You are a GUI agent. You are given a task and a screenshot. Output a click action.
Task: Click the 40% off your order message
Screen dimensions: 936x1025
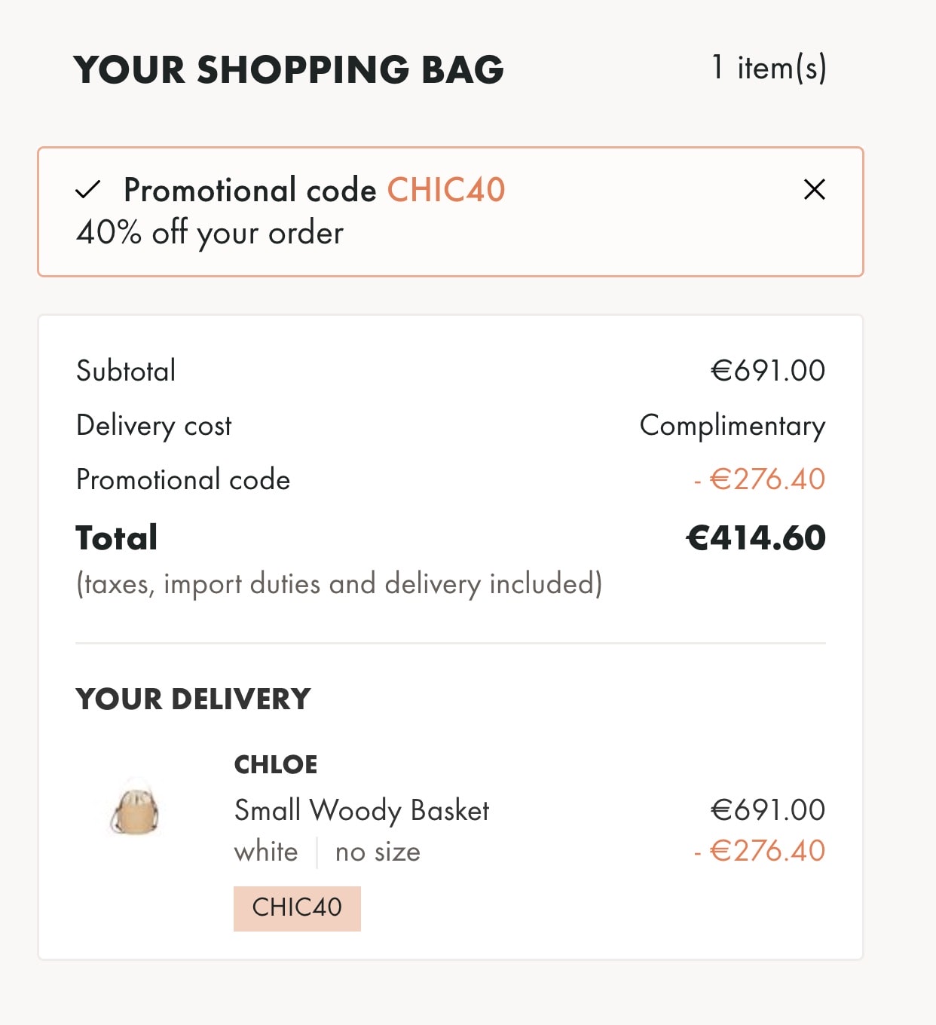tap(210, 233)
